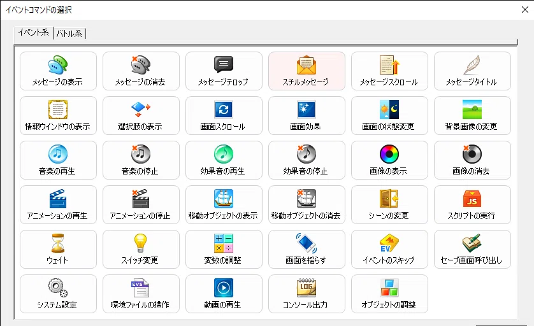Select スイッチ変更 lightbulb command
Viewport: 534px width, 326px height.
point(141,250)
